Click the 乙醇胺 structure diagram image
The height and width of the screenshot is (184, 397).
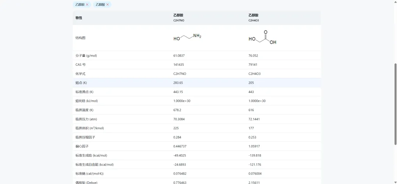tap(187, 37)
